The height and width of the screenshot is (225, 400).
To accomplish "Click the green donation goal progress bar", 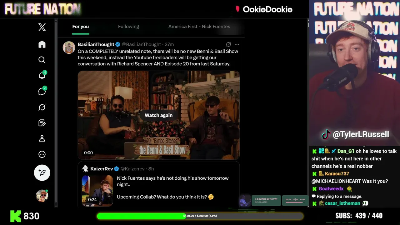I will tap(200, 216).
